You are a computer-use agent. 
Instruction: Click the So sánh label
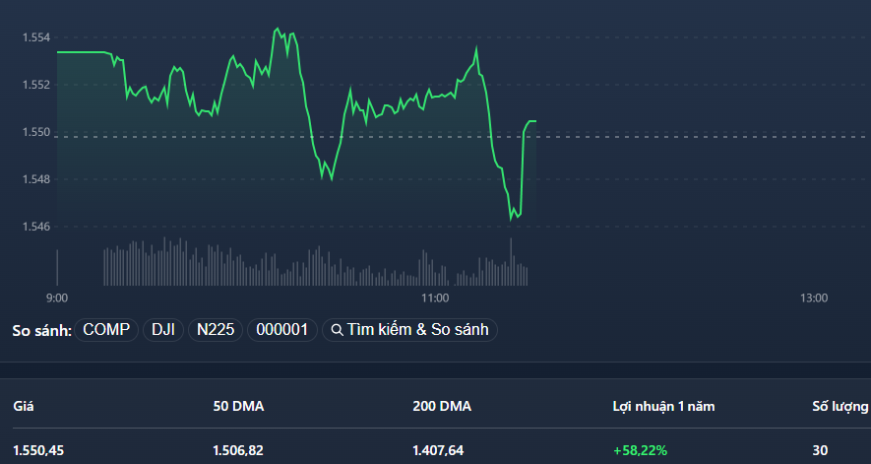click(x=42, y=330)
